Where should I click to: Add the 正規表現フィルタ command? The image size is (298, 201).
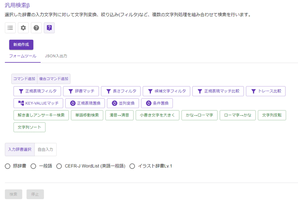37,91
